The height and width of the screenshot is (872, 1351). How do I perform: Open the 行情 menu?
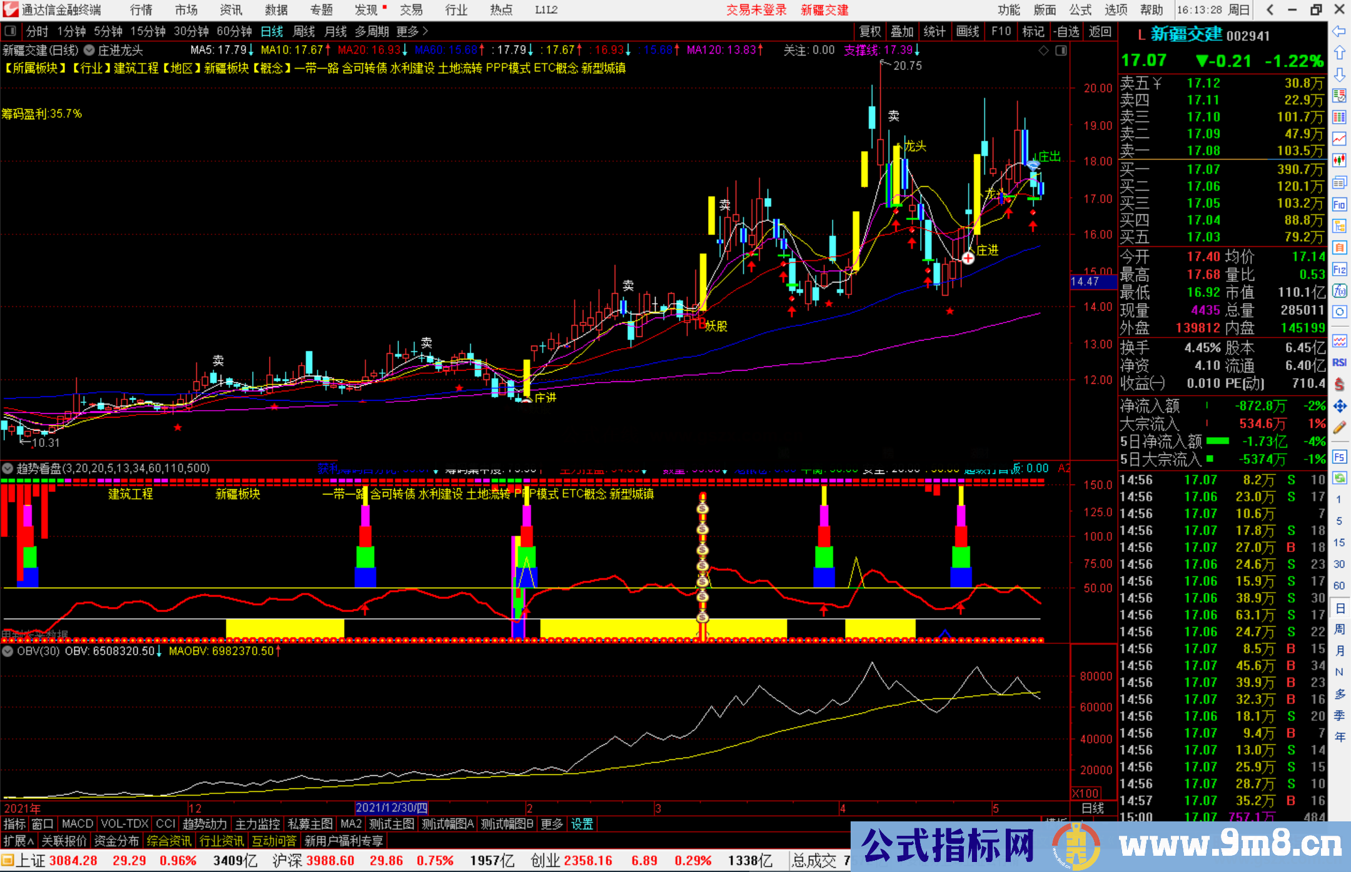(x=141, y=10)
